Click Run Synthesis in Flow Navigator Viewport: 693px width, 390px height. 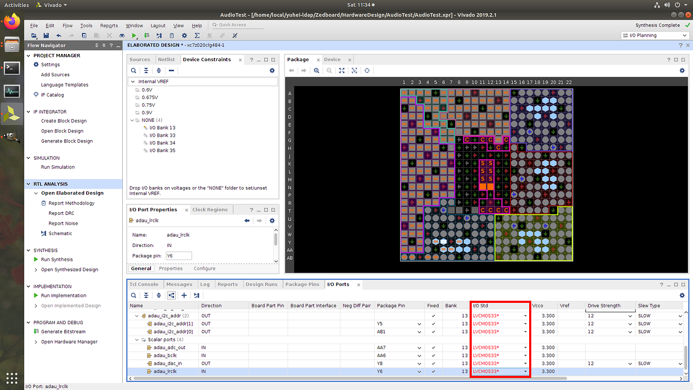point(56,259)
